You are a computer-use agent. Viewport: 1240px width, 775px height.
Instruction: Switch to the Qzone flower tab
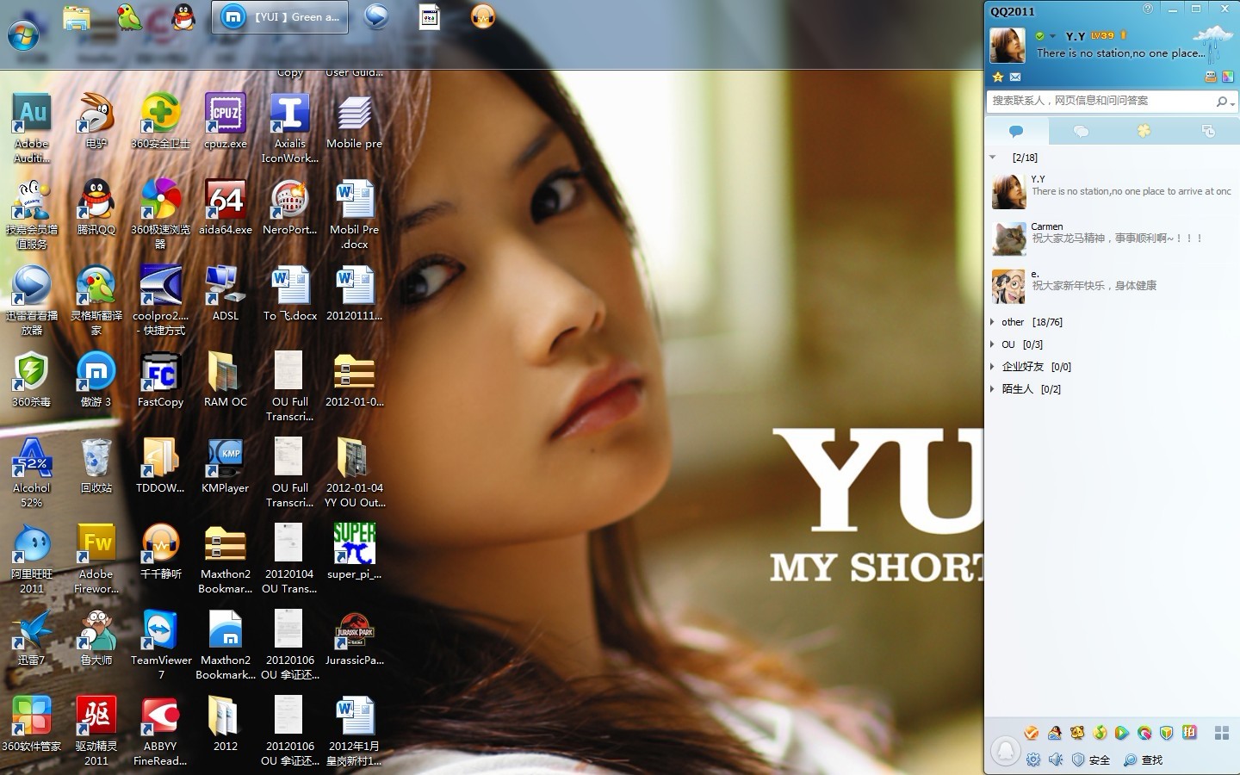point(1144,131)
